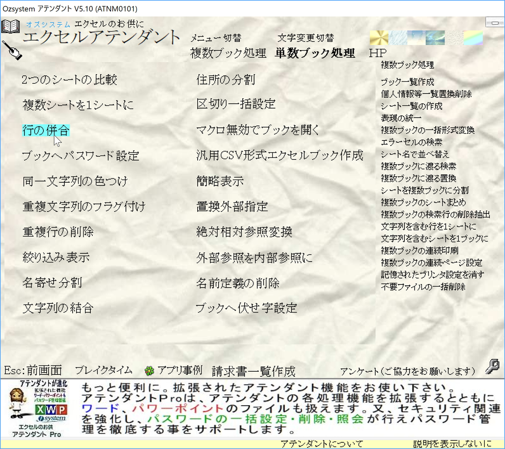Click アテンダントについて in the status bar
The width and height of the screenshot is (505, 449).
click(x=322, y=443)
